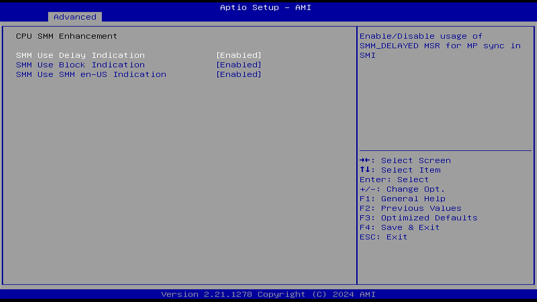
Task: Open Enabled value for SMM en-US Indication
Action: click(239, 74)
